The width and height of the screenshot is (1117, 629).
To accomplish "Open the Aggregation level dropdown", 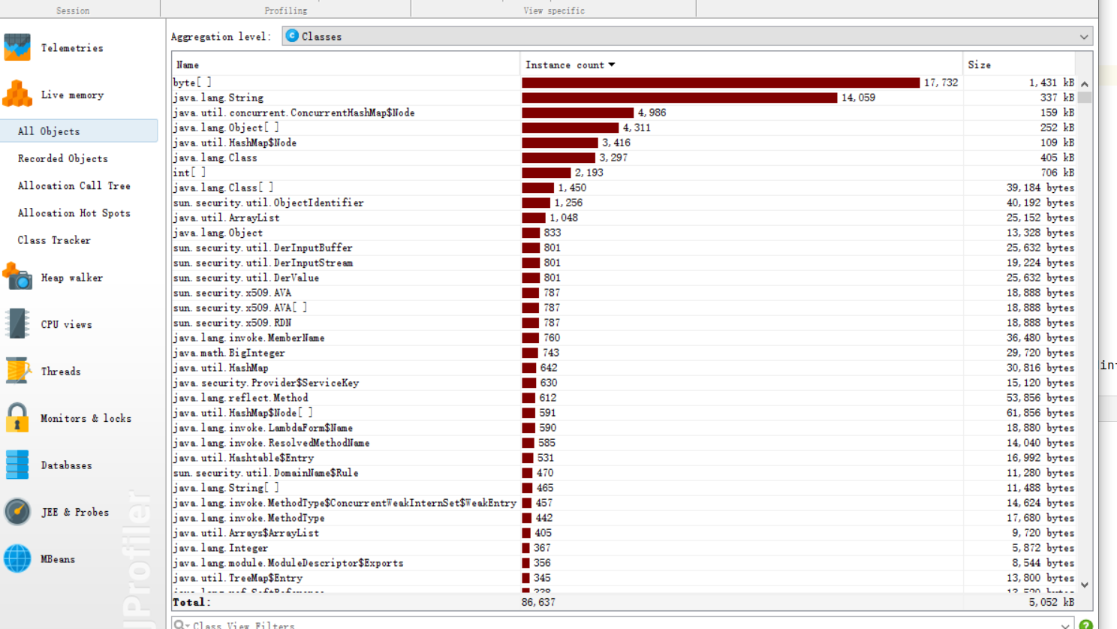I will tap(687, 36).
